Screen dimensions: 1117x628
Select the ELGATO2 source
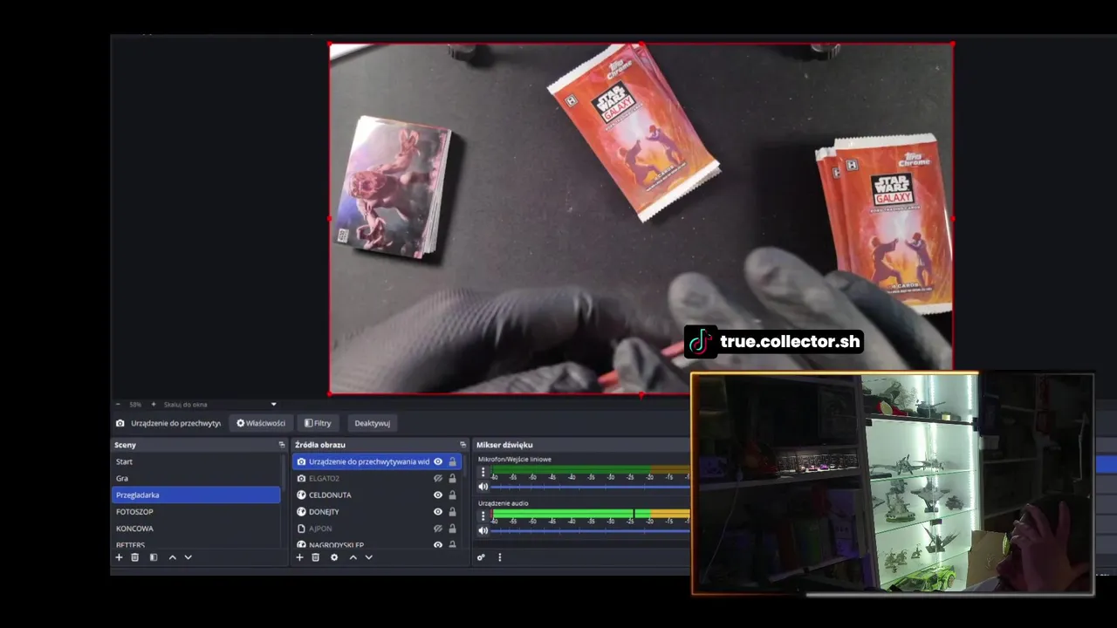pos(377,478)
